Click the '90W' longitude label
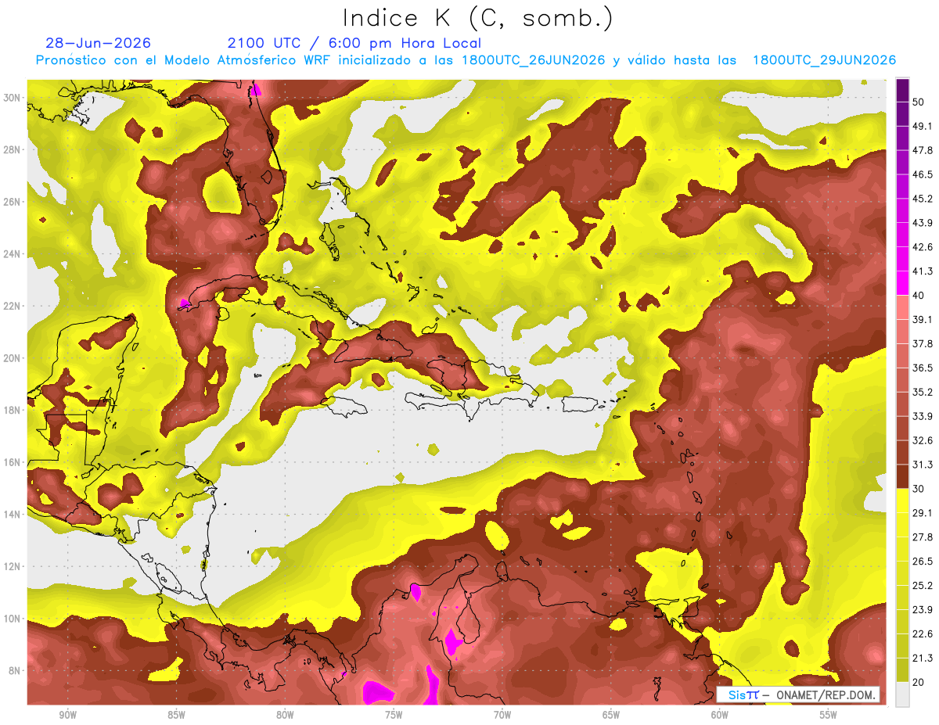This screenshot has height=725, width=939. pyautogui.click(x=68, y=716)
